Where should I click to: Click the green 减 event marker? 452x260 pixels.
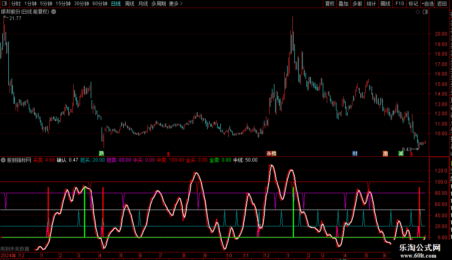click(401, 153)
